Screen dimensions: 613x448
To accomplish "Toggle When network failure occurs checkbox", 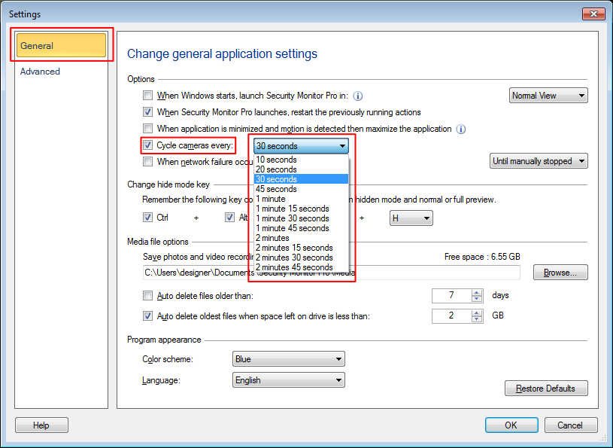I will [x=147, y=162].
